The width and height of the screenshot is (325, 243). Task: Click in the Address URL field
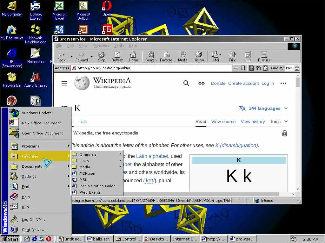[x=151, y=68]
